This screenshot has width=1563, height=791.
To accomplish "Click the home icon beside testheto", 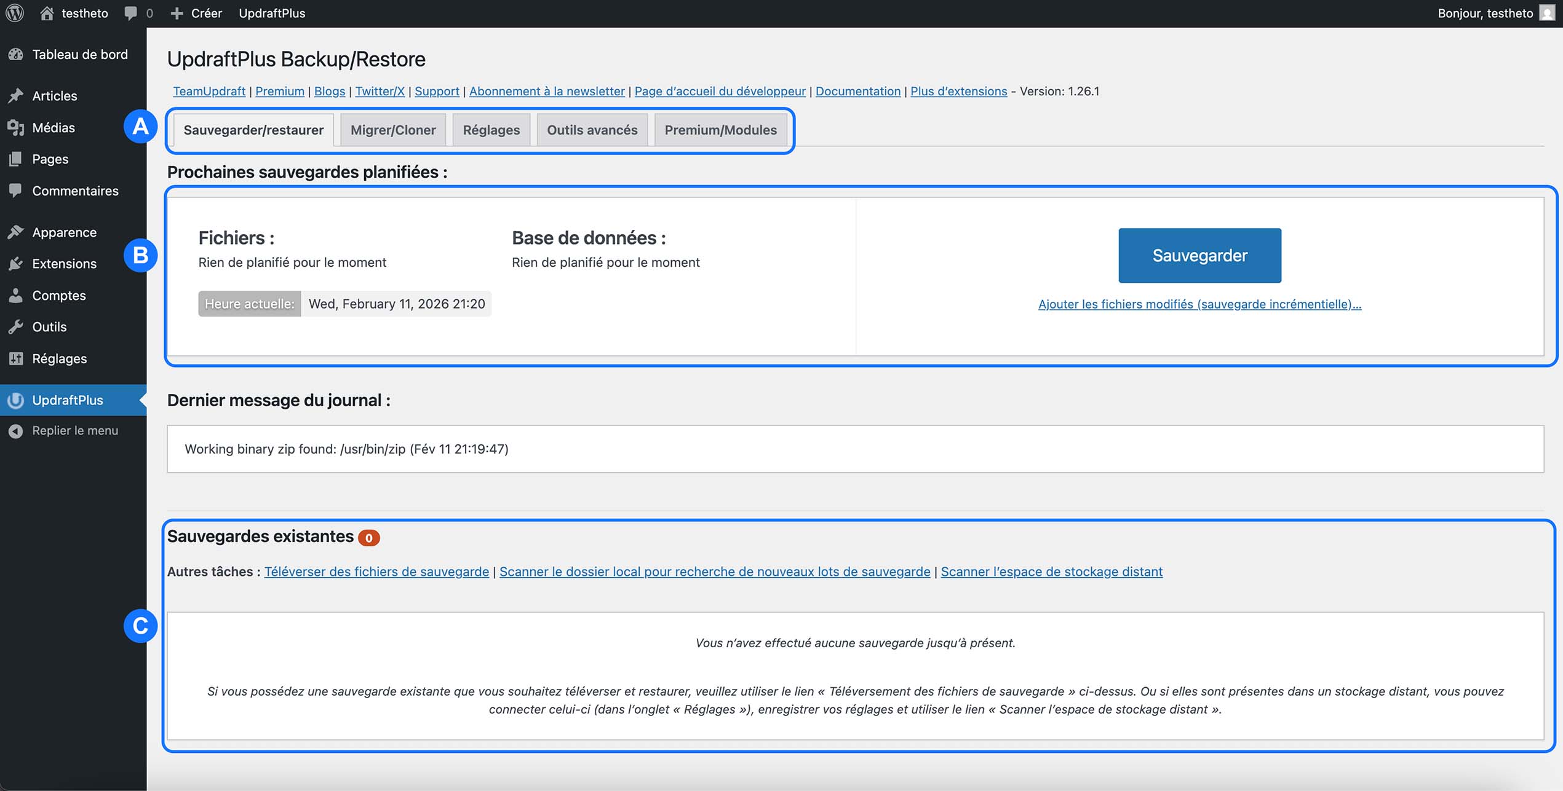I will pos(47,13).
